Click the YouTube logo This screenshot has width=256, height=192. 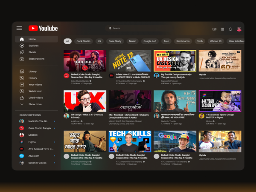click(43, 28)
